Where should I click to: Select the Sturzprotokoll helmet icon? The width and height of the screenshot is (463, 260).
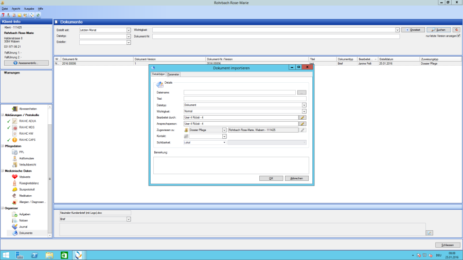pos(15,189)
